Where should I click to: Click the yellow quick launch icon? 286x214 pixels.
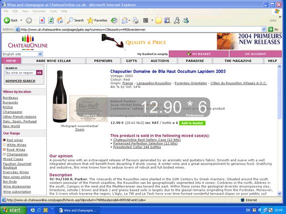point(46,210)
